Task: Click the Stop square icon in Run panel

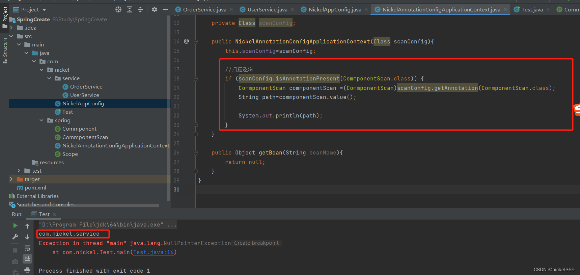Action: pyautogui.click(x=15, y=250)
